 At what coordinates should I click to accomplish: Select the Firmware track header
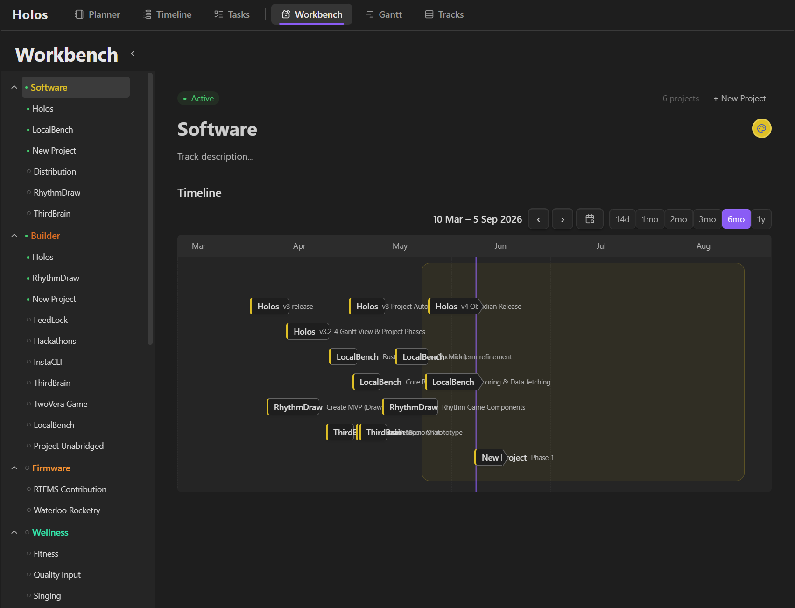51,468
